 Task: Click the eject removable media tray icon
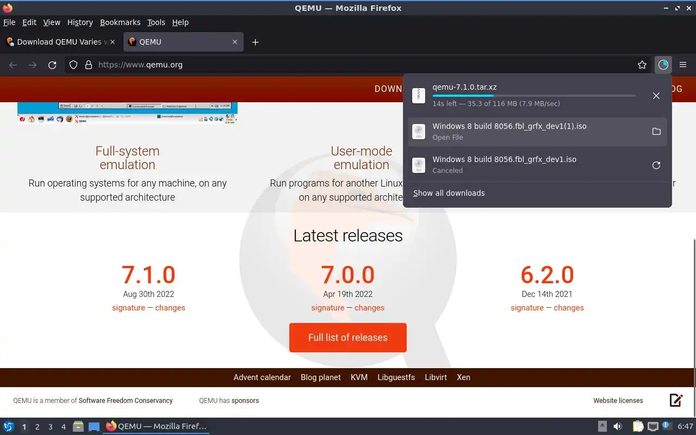[x=602, y=427]
